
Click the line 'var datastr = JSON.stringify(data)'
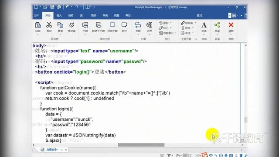click(x=80, y=135)
